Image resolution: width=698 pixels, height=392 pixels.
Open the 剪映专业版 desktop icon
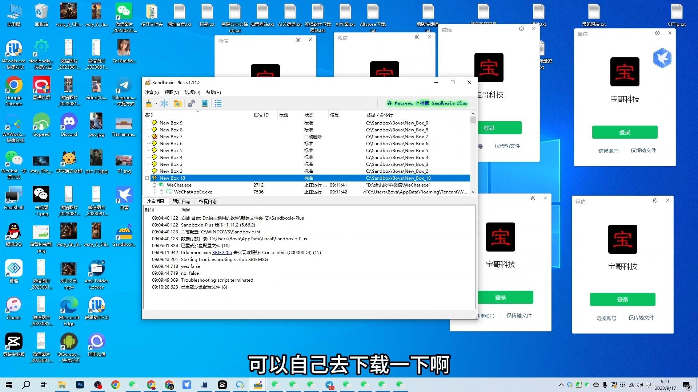(x=14, y=345)
